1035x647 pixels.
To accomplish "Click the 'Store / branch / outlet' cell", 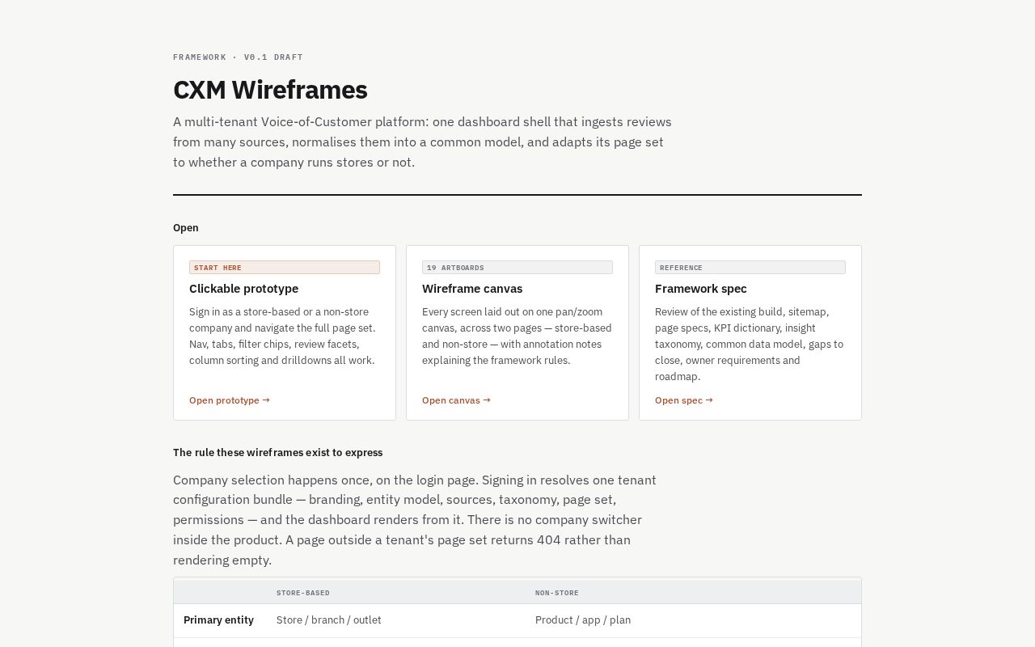I will [329, 620].
